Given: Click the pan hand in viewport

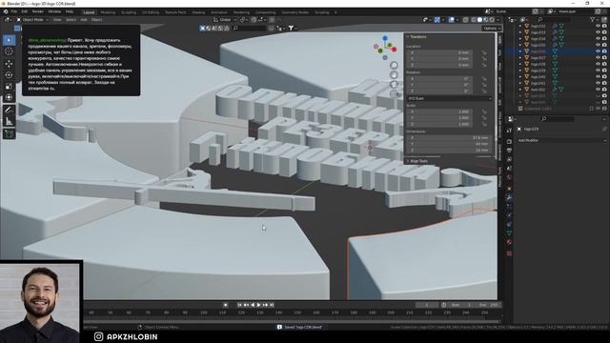Looking at the screenshot, I should coord(394,74).
